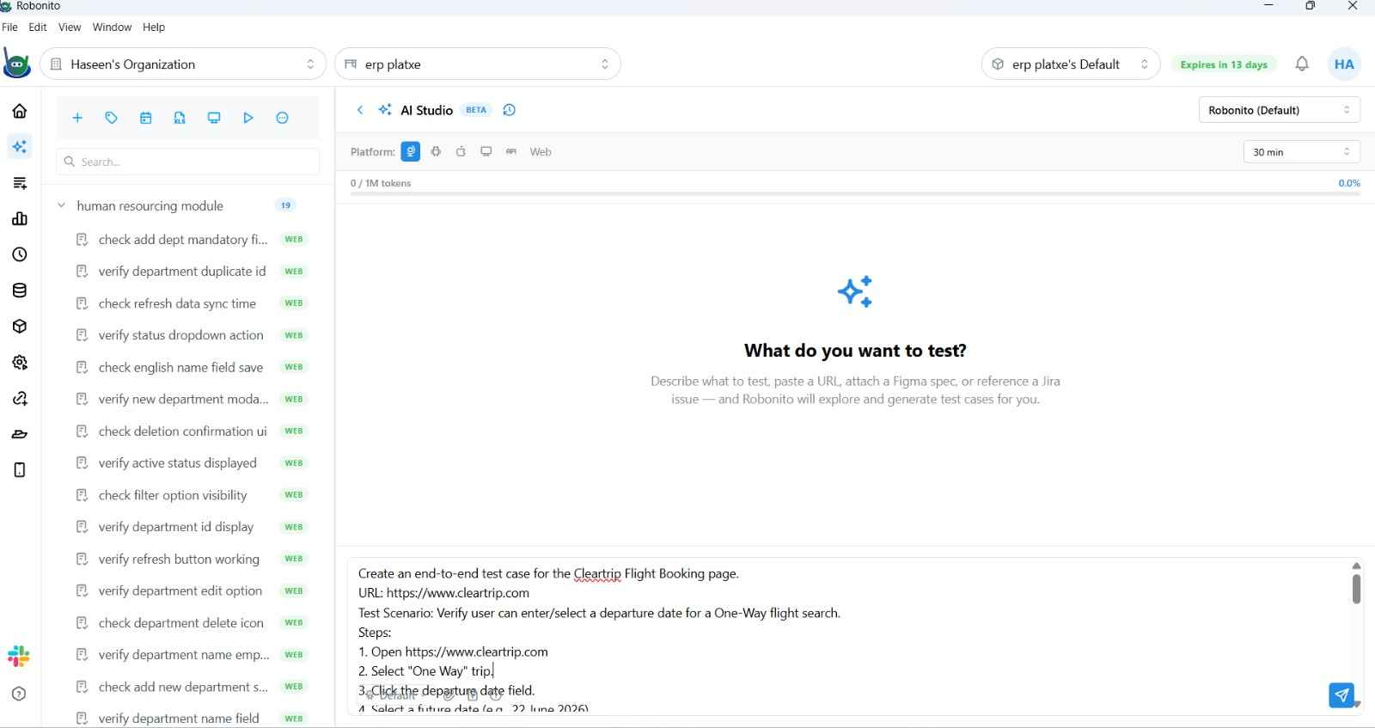Click the send prompt button
Screen dimensions: 1375x728
click(x=1341, y=694)
